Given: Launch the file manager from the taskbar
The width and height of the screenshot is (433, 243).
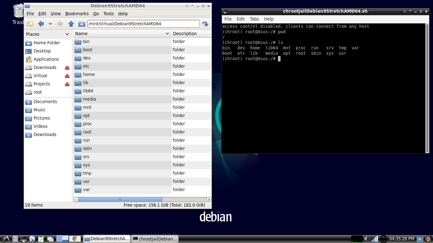Looking at the screenshot, I should point(15,239).
